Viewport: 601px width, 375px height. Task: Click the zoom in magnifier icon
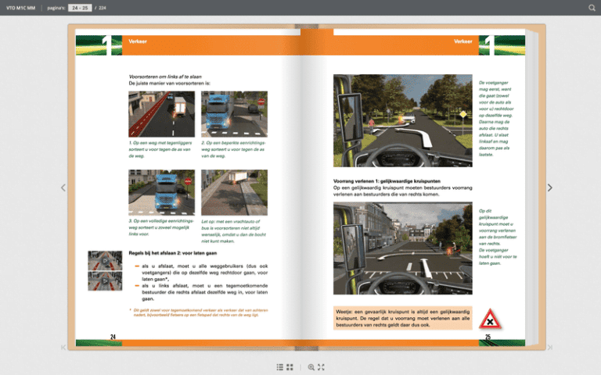311,366
